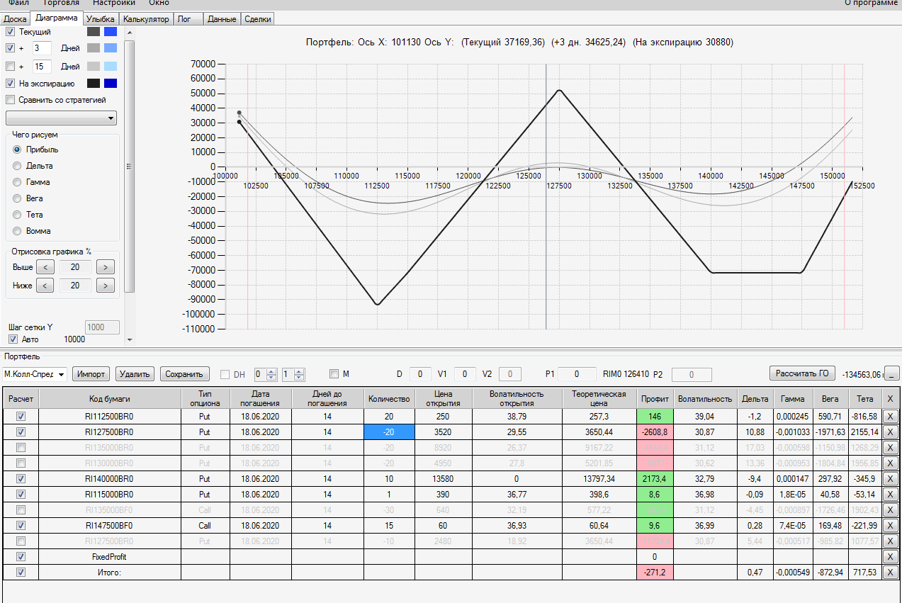This screenshot has width=902, height=603.
Task: Click the Удалить button
Action: [x=135, y=374]
